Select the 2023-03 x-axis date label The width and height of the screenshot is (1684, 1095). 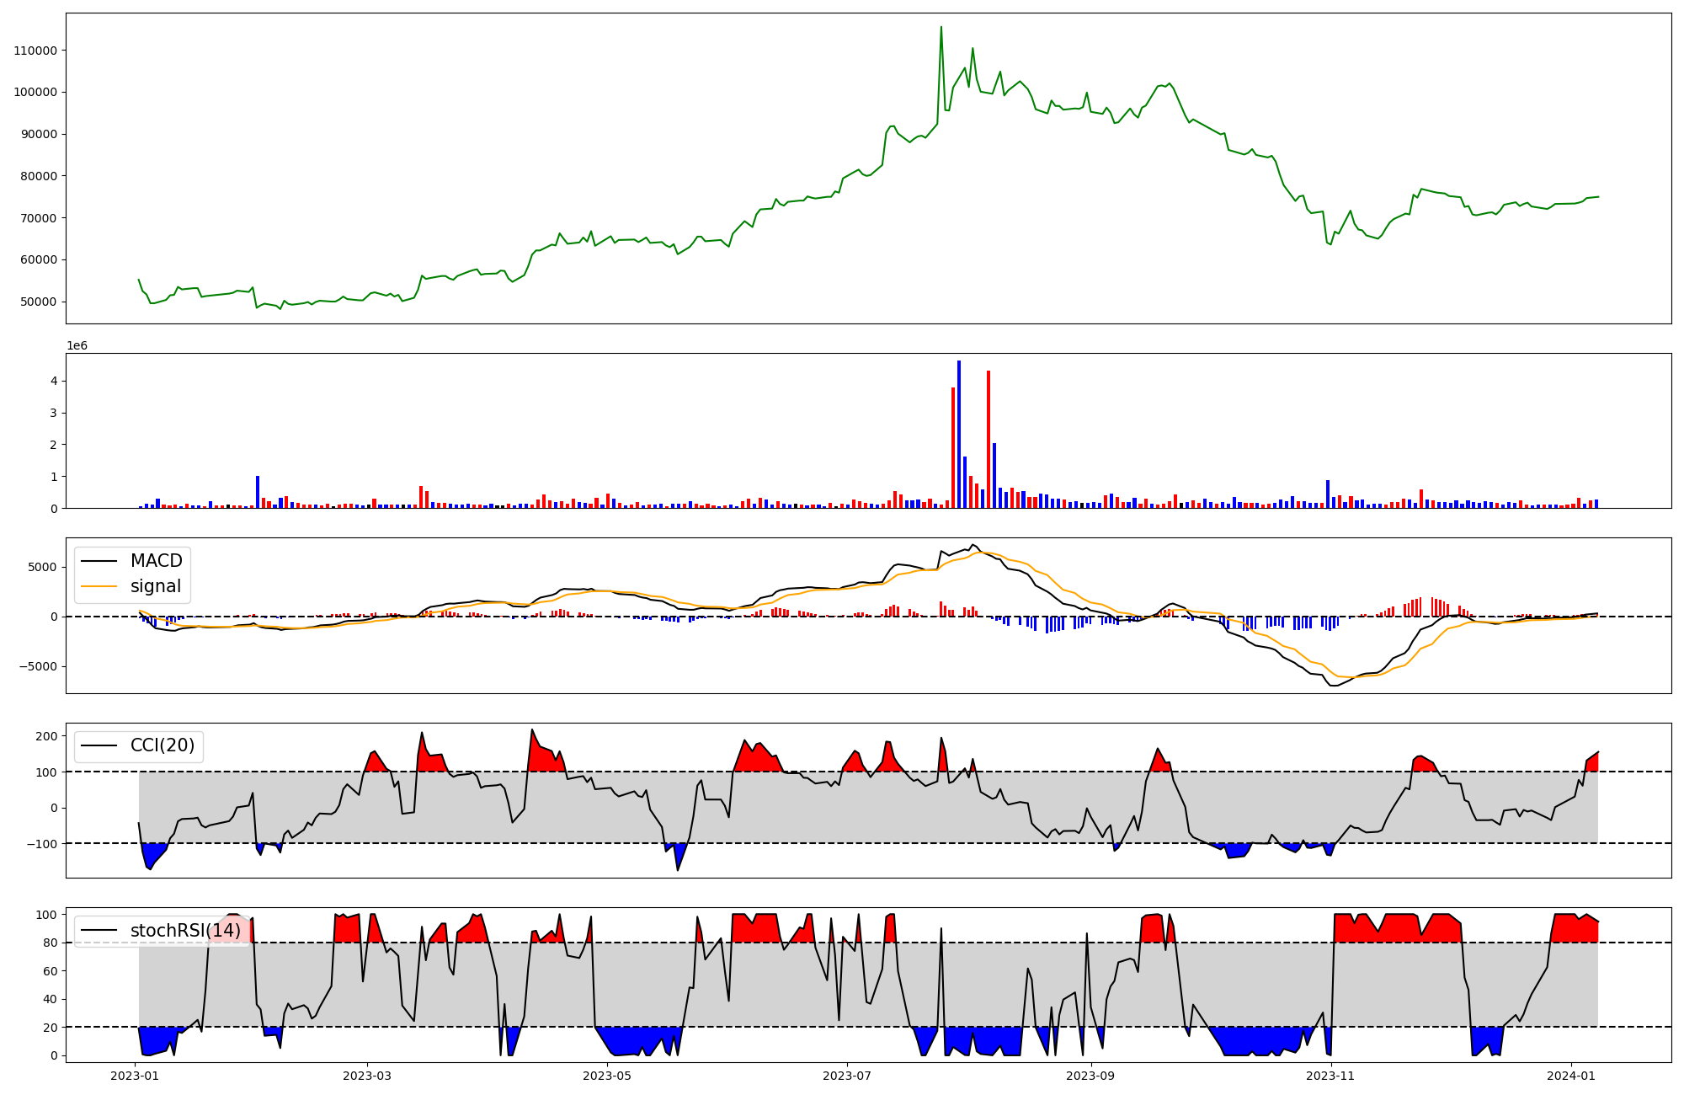(x=367, y=1076)
